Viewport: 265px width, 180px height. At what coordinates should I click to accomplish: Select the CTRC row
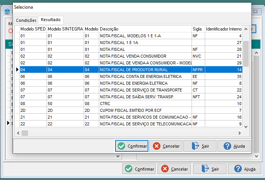click(131, 104)
